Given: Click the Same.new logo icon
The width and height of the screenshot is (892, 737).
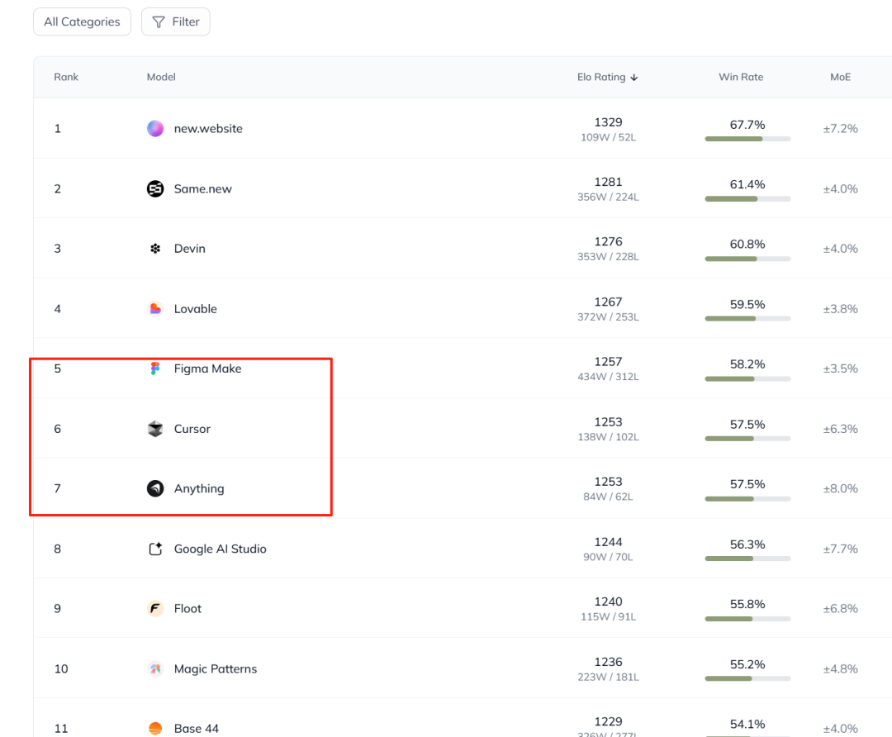Looking at the screenshot, I should [155, 188].
